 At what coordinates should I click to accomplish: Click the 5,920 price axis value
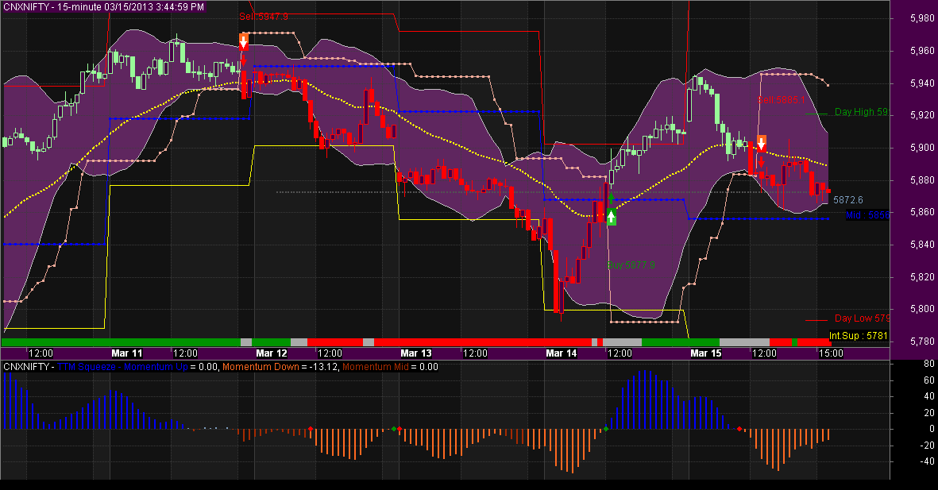tap(922, 115)
